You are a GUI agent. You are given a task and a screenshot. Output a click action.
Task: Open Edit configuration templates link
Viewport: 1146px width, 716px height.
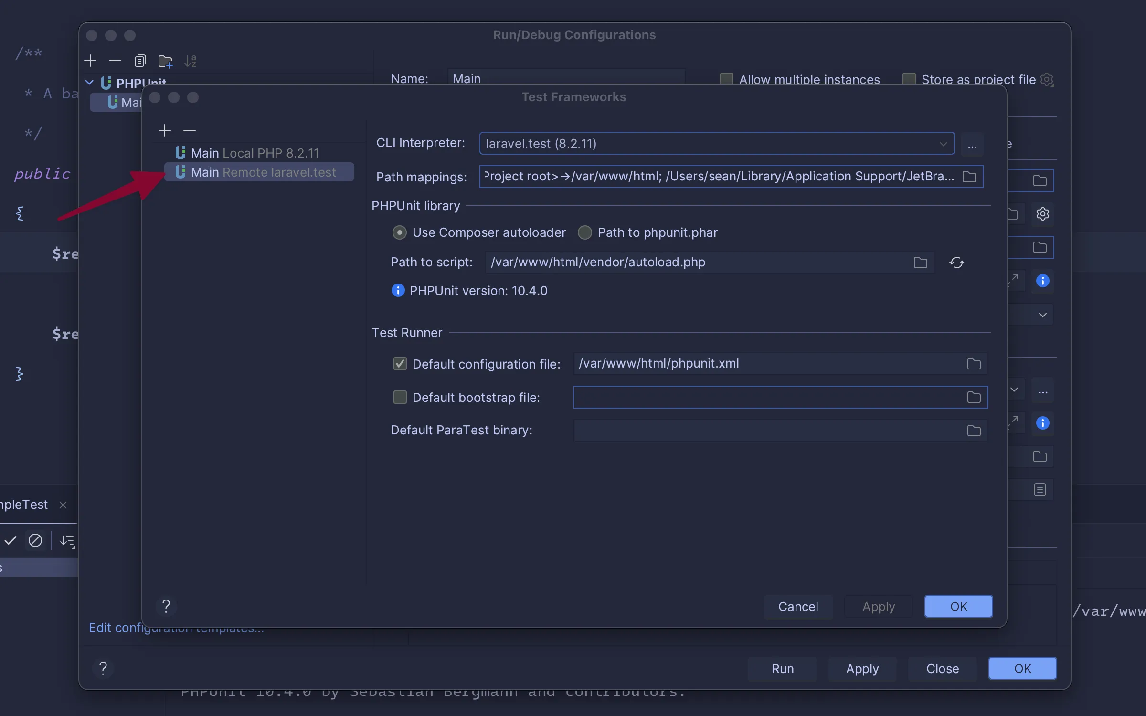click(176, 628)
